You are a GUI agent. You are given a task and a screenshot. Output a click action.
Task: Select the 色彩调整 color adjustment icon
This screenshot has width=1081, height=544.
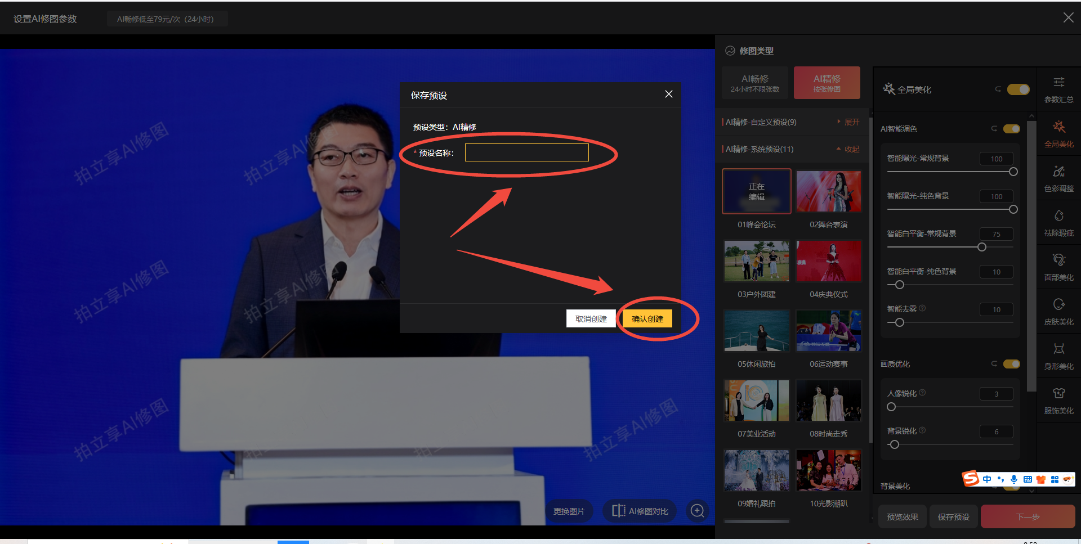point(1058,178)
